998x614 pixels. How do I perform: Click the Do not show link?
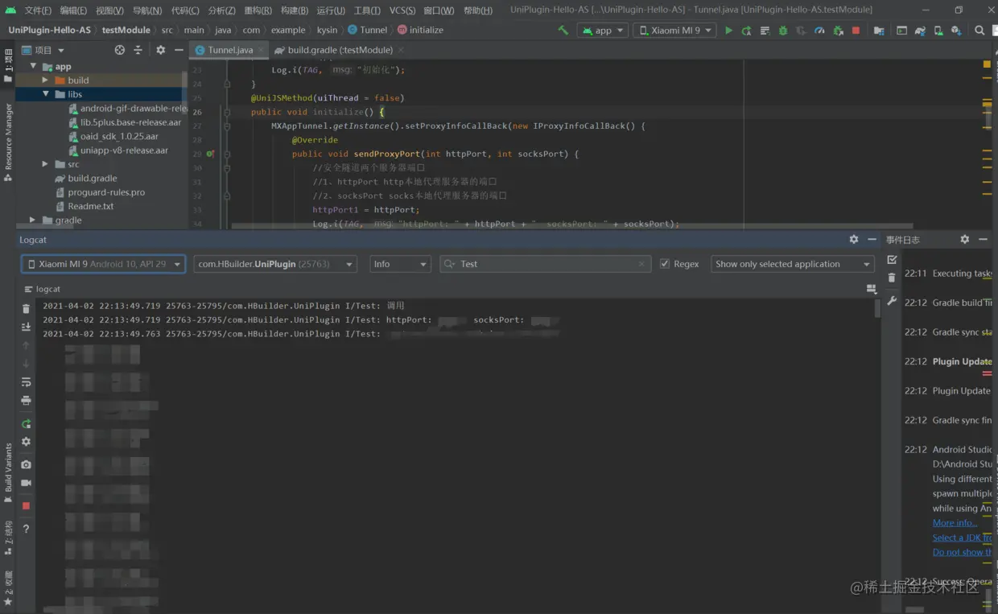pos(962,552)
